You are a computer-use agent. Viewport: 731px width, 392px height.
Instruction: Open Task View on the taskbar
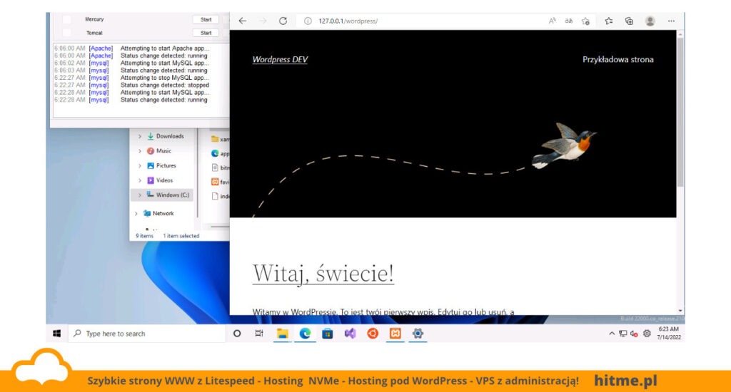tap(259, 334)
